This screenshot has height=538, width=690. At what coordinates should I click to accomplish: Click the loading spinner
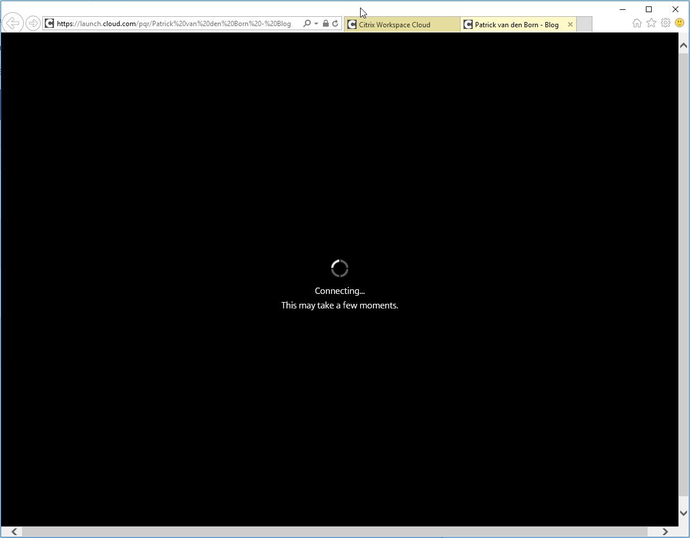point(340,268)
